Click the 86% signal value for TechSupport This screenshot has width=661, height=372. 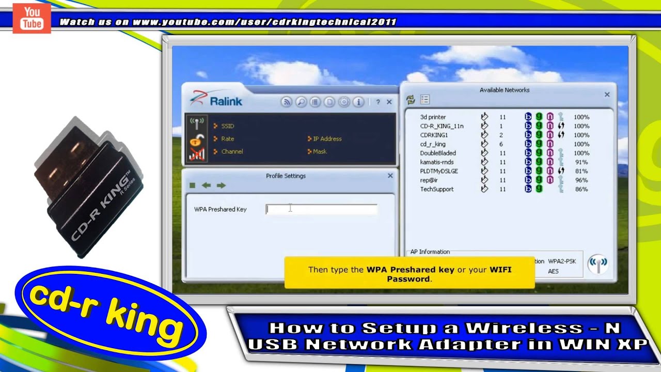pyautogui.click(x=581, y=189)
